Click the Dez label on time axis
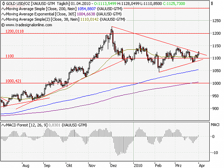Viewport: 224px width, 168px height. 114,165
